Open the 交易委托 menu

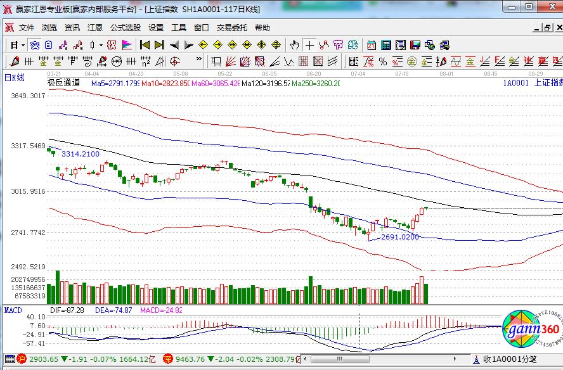(233, 28)
